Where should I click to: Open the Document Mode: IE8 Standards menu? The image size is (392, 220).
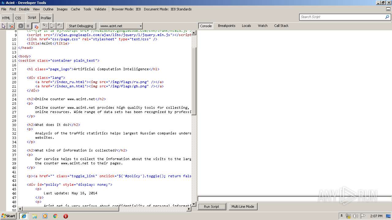click(x=168, y=9)
